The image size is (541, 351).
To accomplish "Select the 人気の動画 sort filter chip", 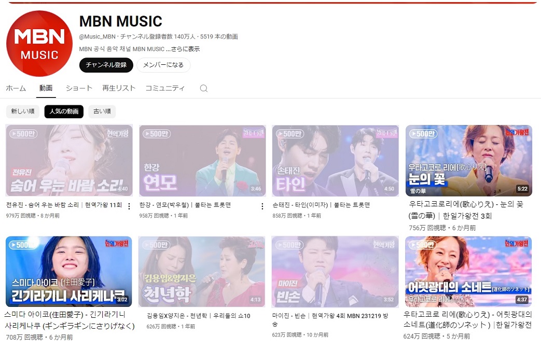I will pos(64,111).
